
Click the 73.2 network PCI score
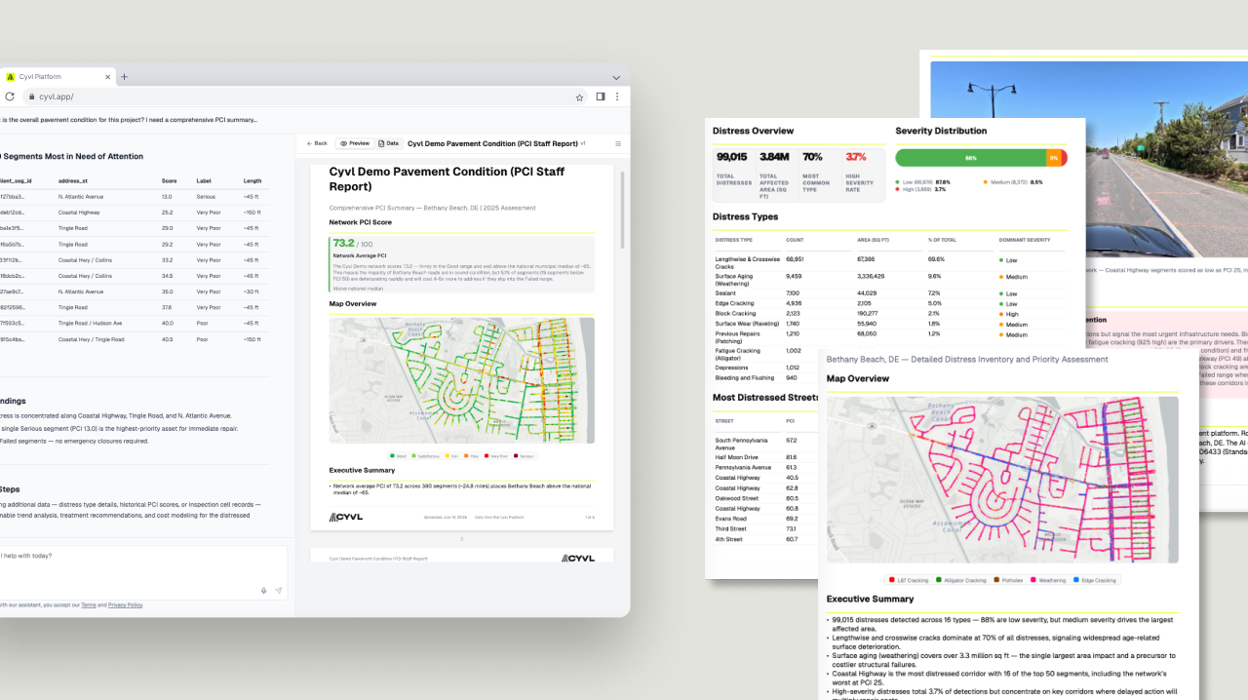pyautogui.click(x=343, y=243)
